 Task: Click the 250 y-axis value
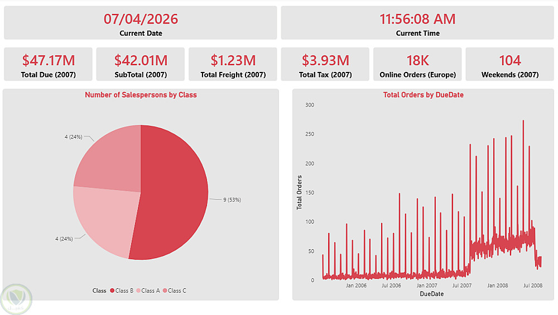[310, 134]
